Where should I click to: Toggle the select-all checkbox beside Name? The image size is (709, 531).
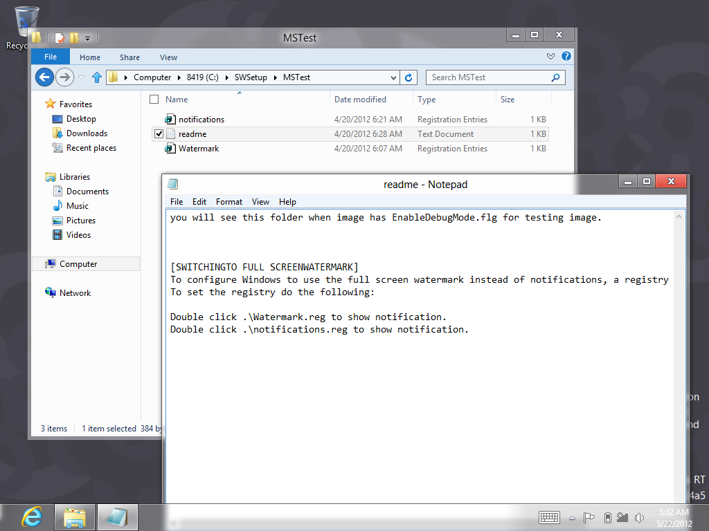click(x=154, y=100)
